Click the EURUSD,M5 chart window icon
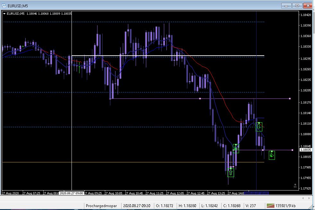This screenshot has width=315, height=210. pos(4,6)
